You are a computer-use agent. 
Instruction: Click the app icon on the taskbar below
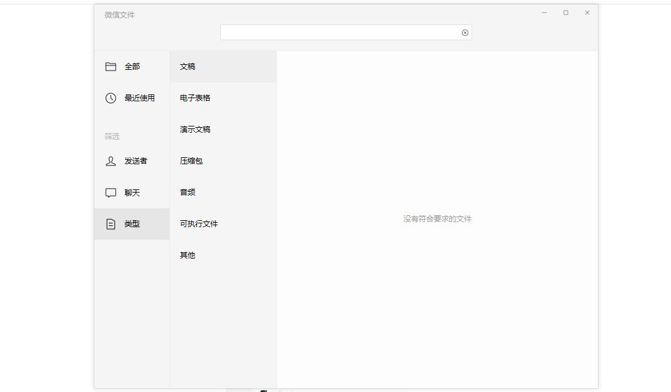click(263, 390)
